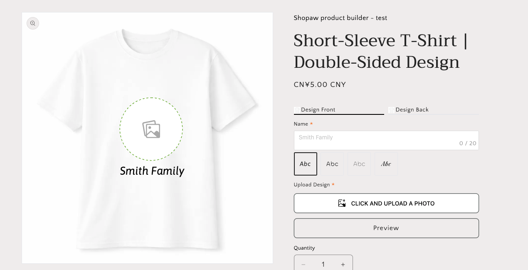Viewport: 528px width, 270px height.
Task: Select the first italic Abc font option
Action: (x=306, y=164)
